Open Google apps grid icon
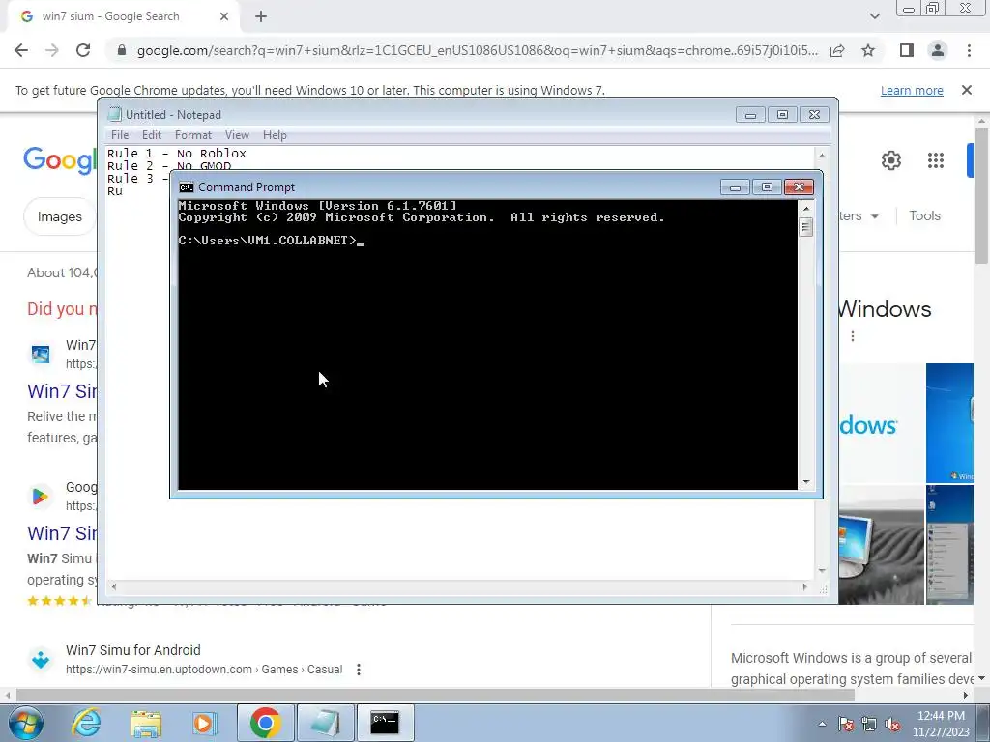Viewport: 990px width, 742px height. [936, 160]
